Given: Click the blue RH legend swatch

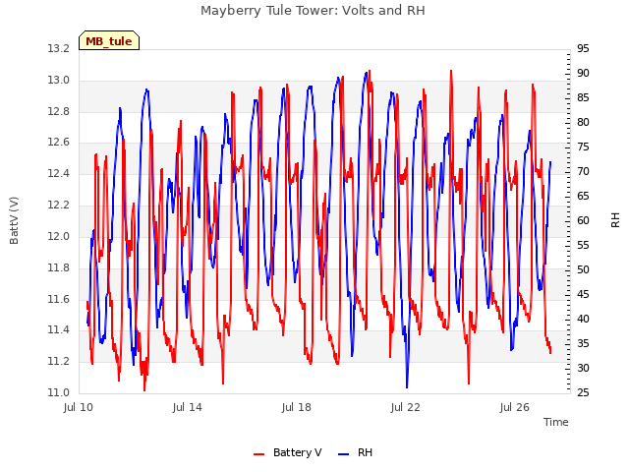Looking at the screenshot, I should [x=344, y=453].
